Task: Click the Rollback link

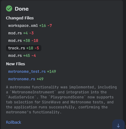Action: [13, 122]
